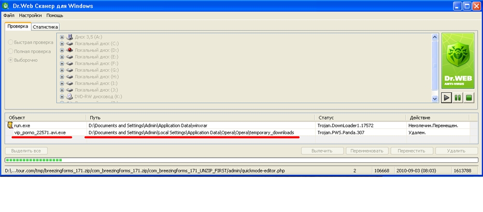Stop the scan with the green square button
This screenshot has height=212, width=483.
(469, 98)
